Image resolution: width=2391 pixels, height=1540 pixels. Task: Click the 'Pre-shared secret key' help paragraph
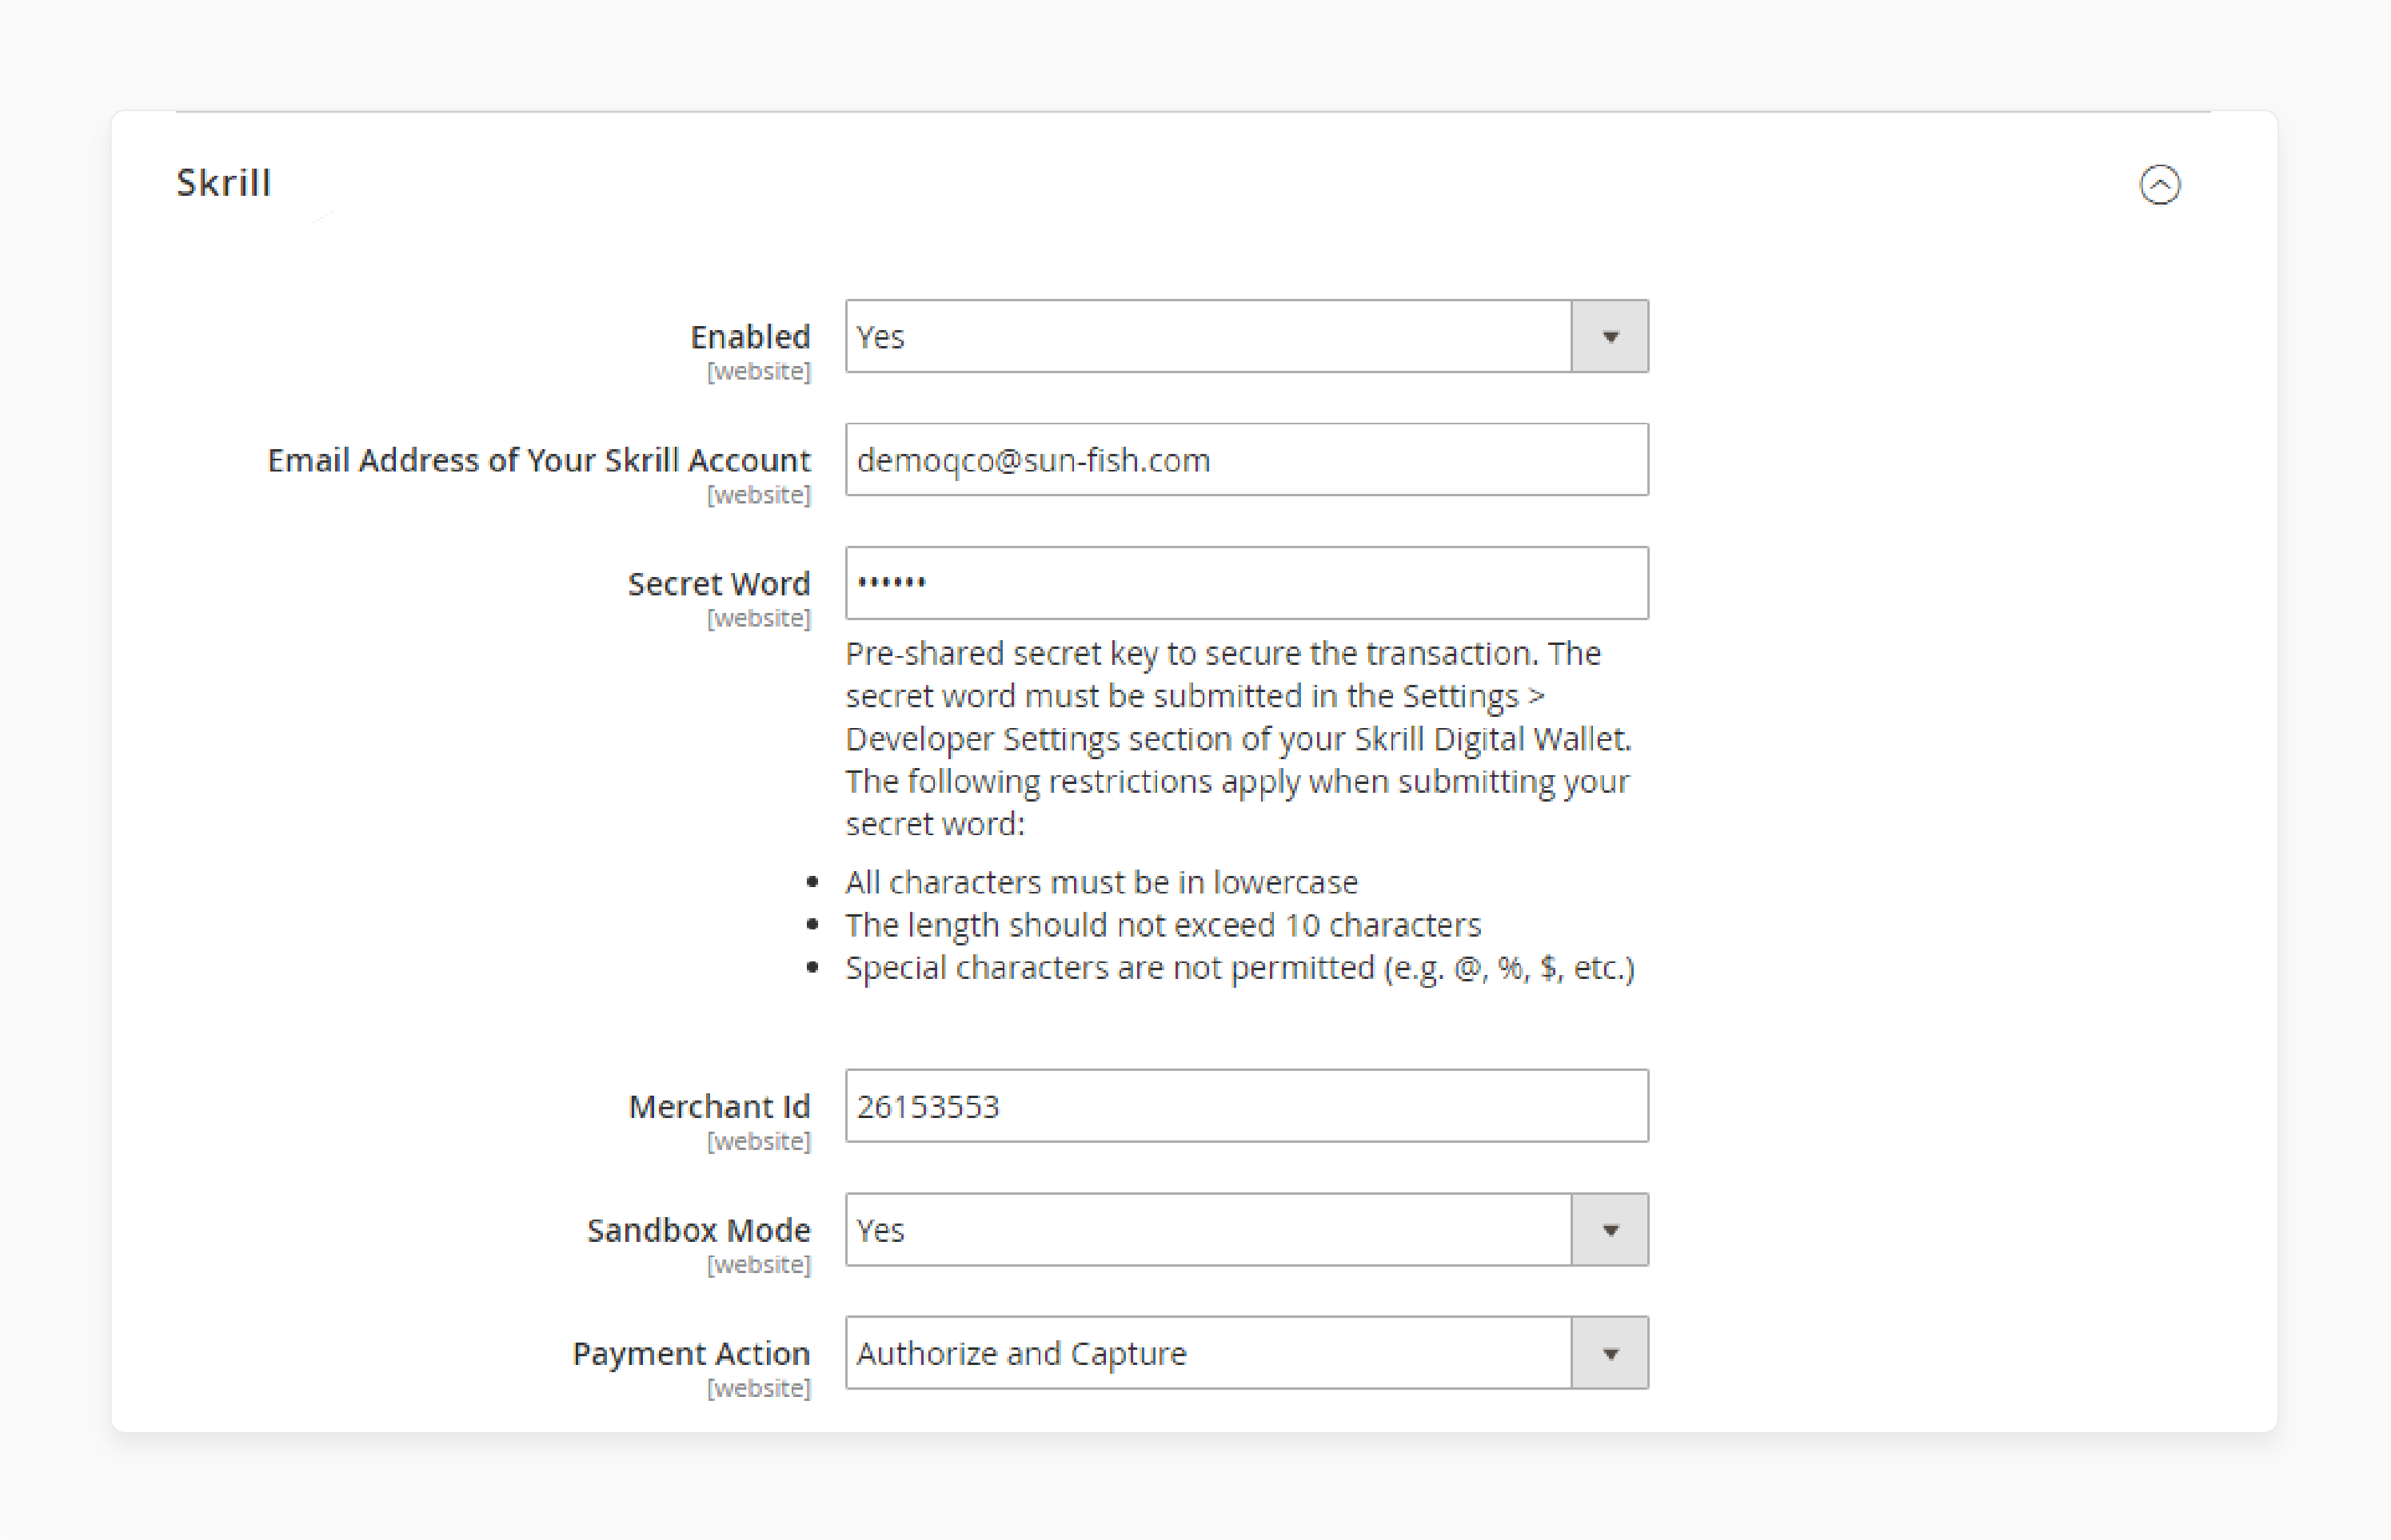coord(1239,738)
